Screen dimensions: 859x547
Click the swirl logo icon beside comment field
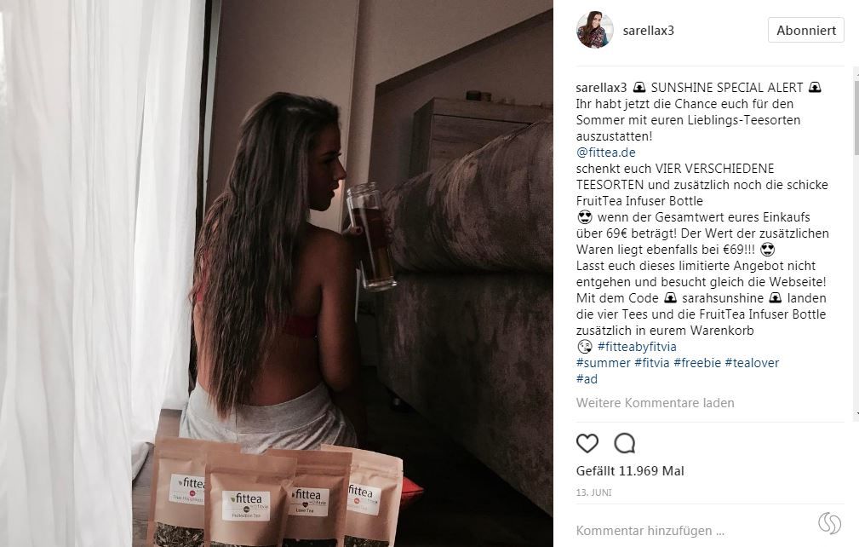[x=829, y=523]
